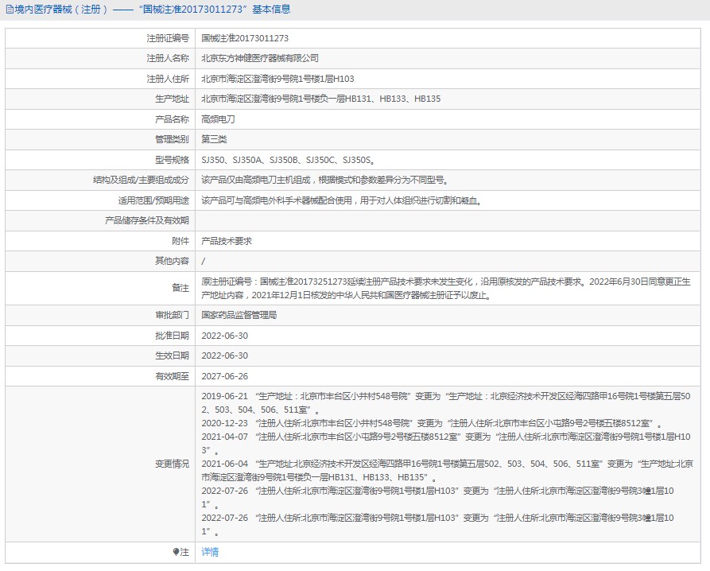Click change record dated 2021-04-07
The image size is (710, 571).
(446, 443)
